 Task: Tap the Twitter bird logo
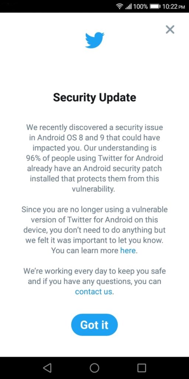(94, 40)
